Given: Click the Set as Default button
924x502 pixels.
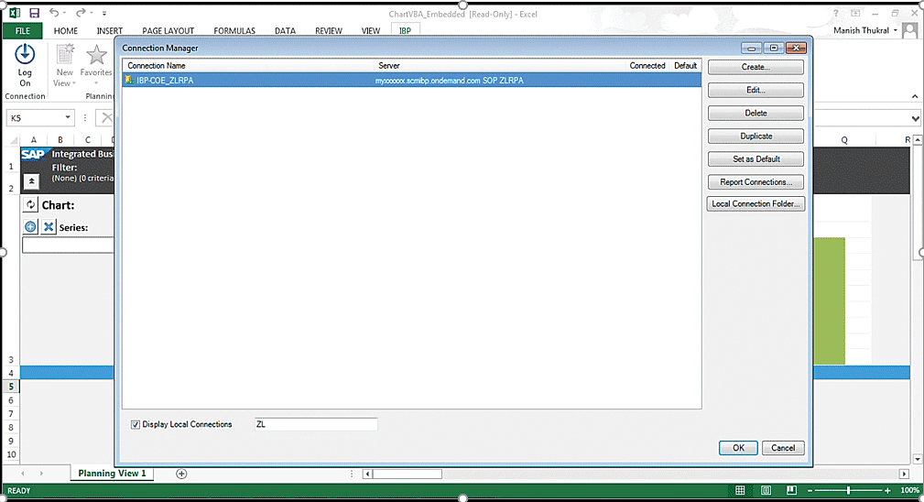Looking at the screenshot, I should (x=756, y=159).
